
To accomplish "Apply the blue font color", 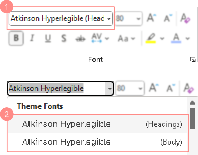I will click(176, 38).
